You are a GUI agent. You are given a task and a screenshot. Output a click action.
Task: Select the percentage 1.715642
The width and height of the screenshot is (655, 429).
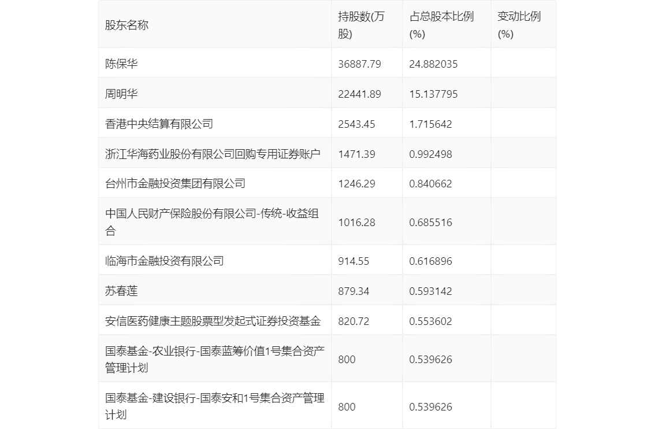coord(431,124)
